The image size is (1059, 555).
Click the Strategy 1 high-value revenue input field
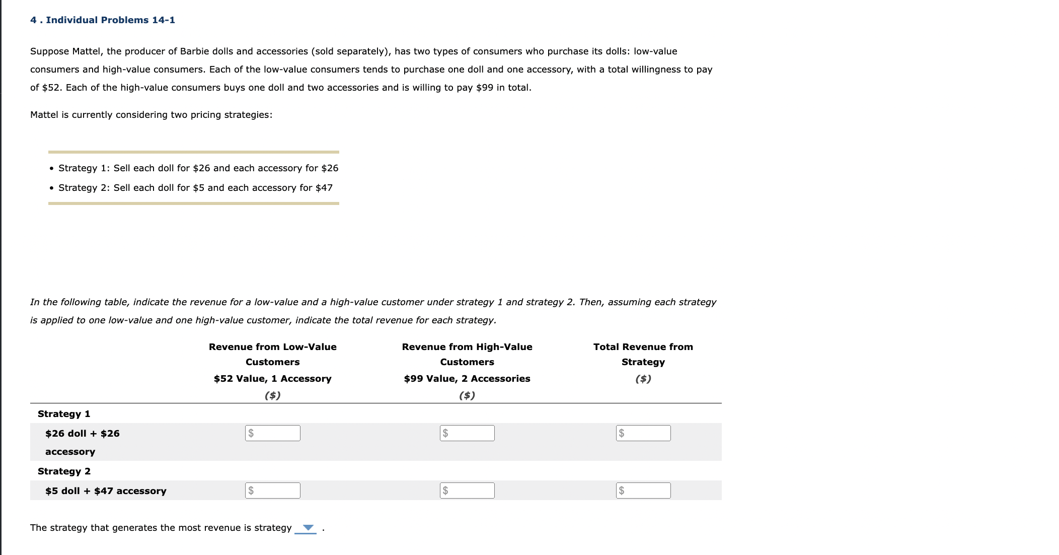467,433
